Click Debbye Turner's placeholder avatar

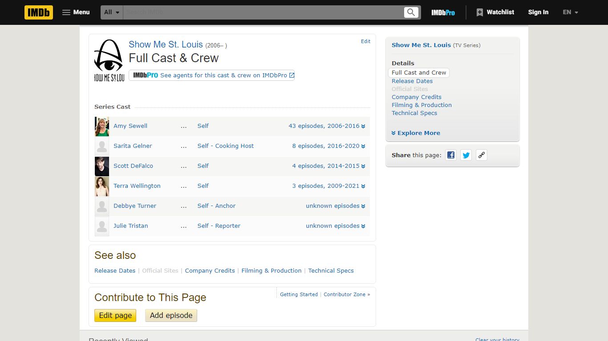102,206
